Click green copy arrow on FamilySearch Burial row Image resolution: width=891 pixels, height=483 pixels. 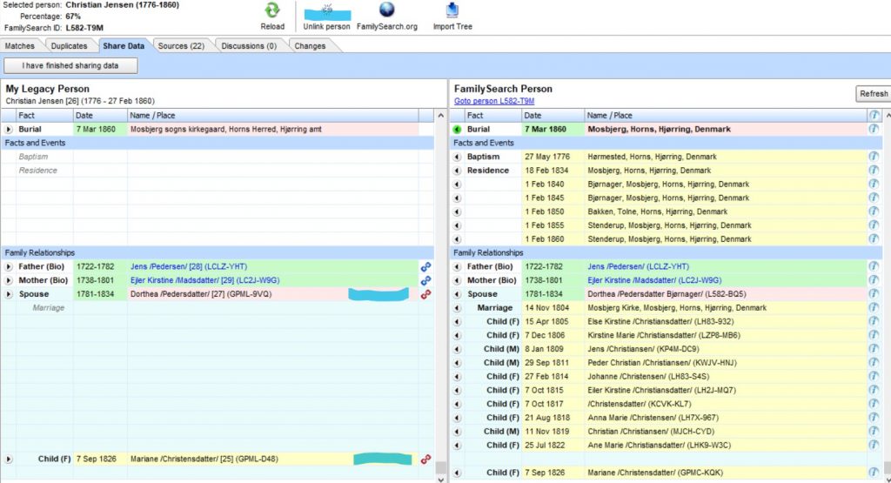pyautogui.click(x=457, y=130)
